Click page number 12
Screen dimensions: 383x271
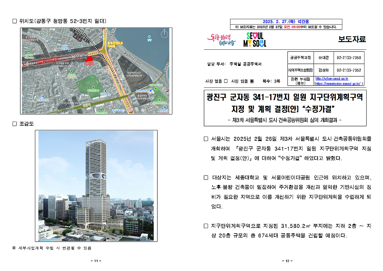click(287, 261)
